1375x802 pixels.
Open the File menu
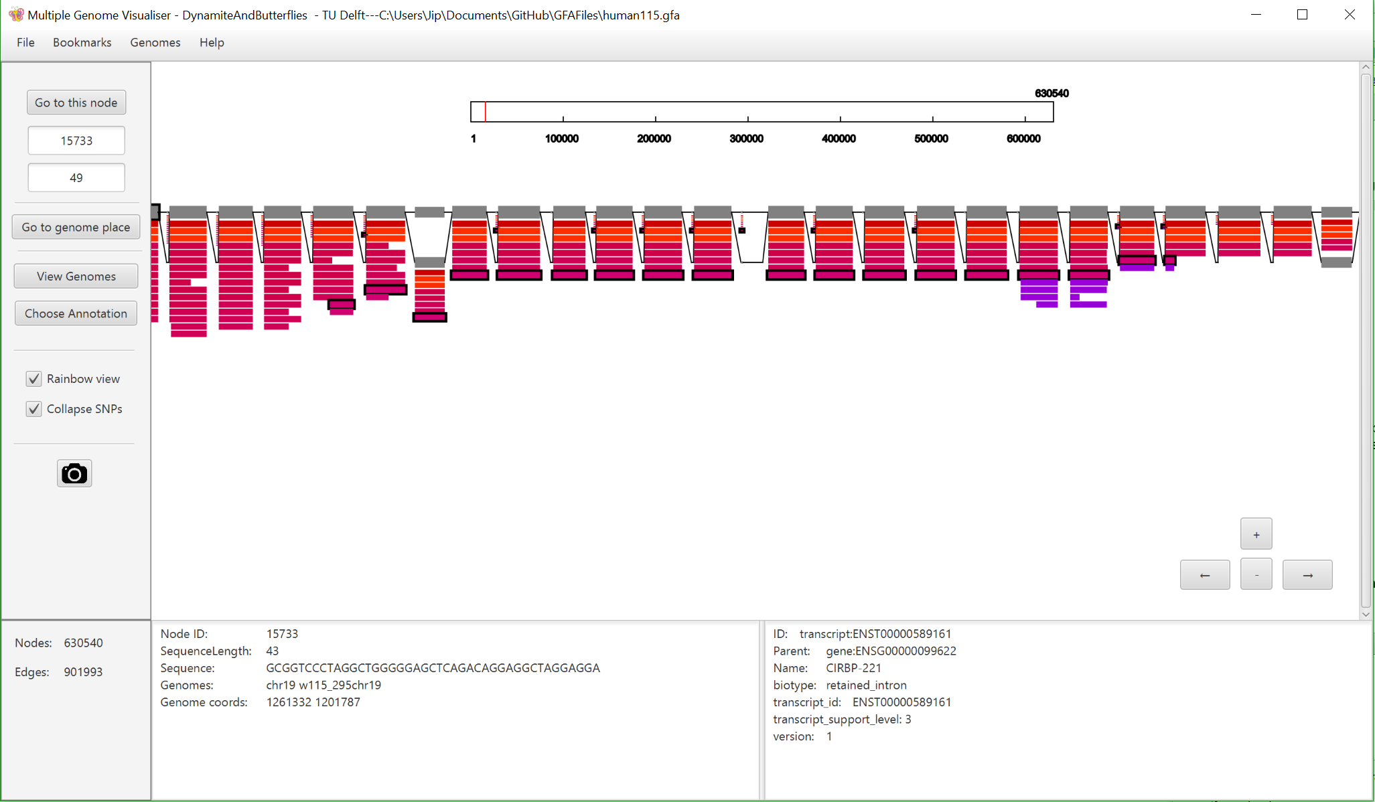25,42
